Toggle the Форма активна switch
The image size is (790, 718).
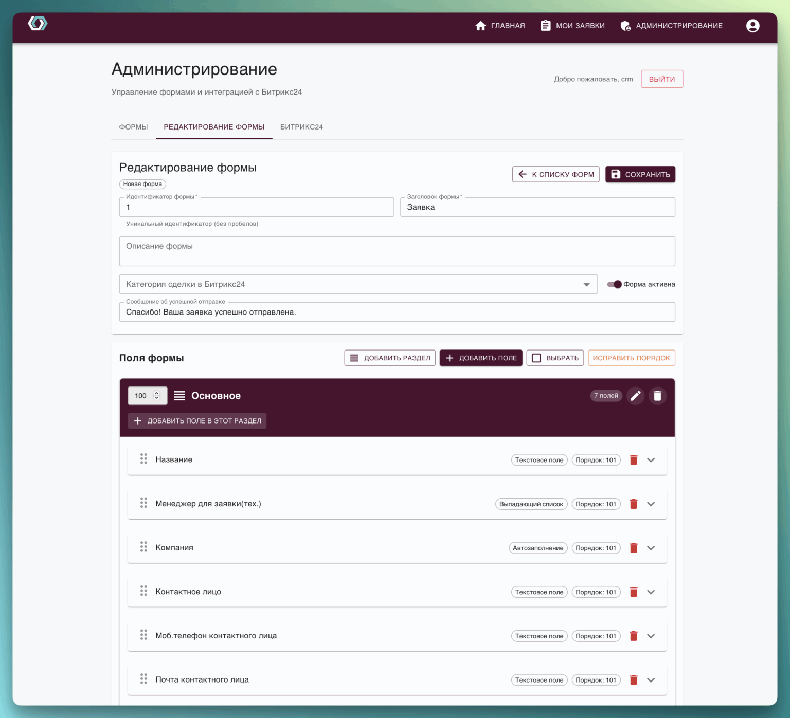[x=615, y=284]
